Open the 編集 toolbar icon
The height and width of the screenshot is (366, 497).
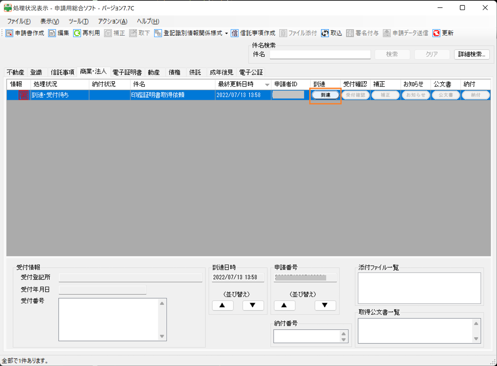(58, 33)
